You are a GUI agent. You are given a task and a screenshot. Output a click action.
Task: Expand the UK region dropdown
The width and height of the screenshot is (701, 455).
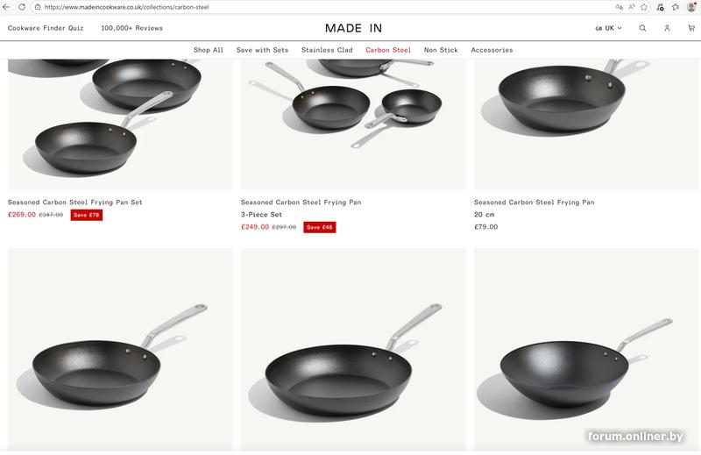coord(609,28)
